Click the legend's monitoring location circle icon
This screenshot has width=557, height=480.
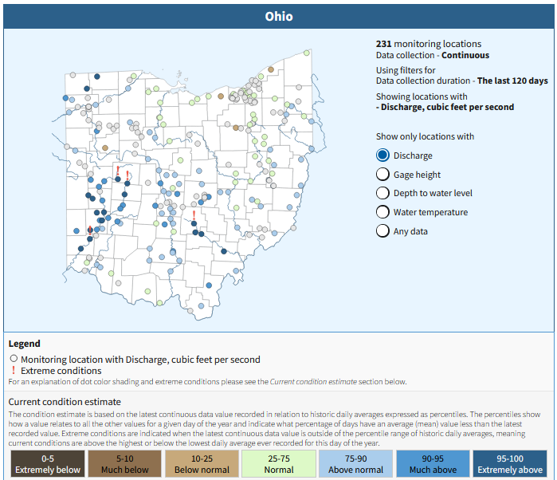click(14, 358)
